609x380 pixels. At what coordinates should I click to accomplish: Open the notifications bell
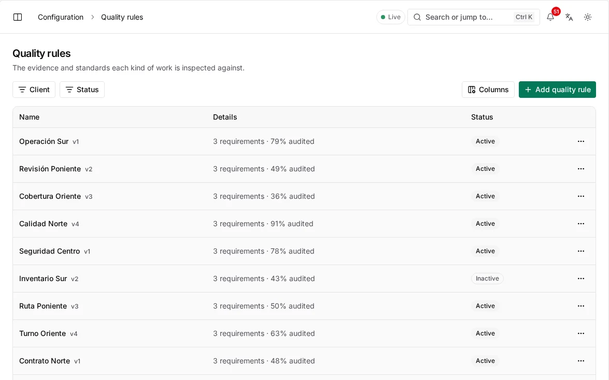coord(550,17)
